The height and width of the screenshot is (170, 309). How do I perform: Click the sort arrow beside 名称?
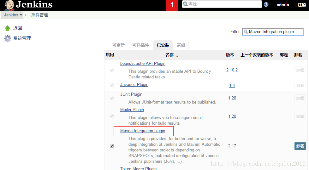(177, 55)
